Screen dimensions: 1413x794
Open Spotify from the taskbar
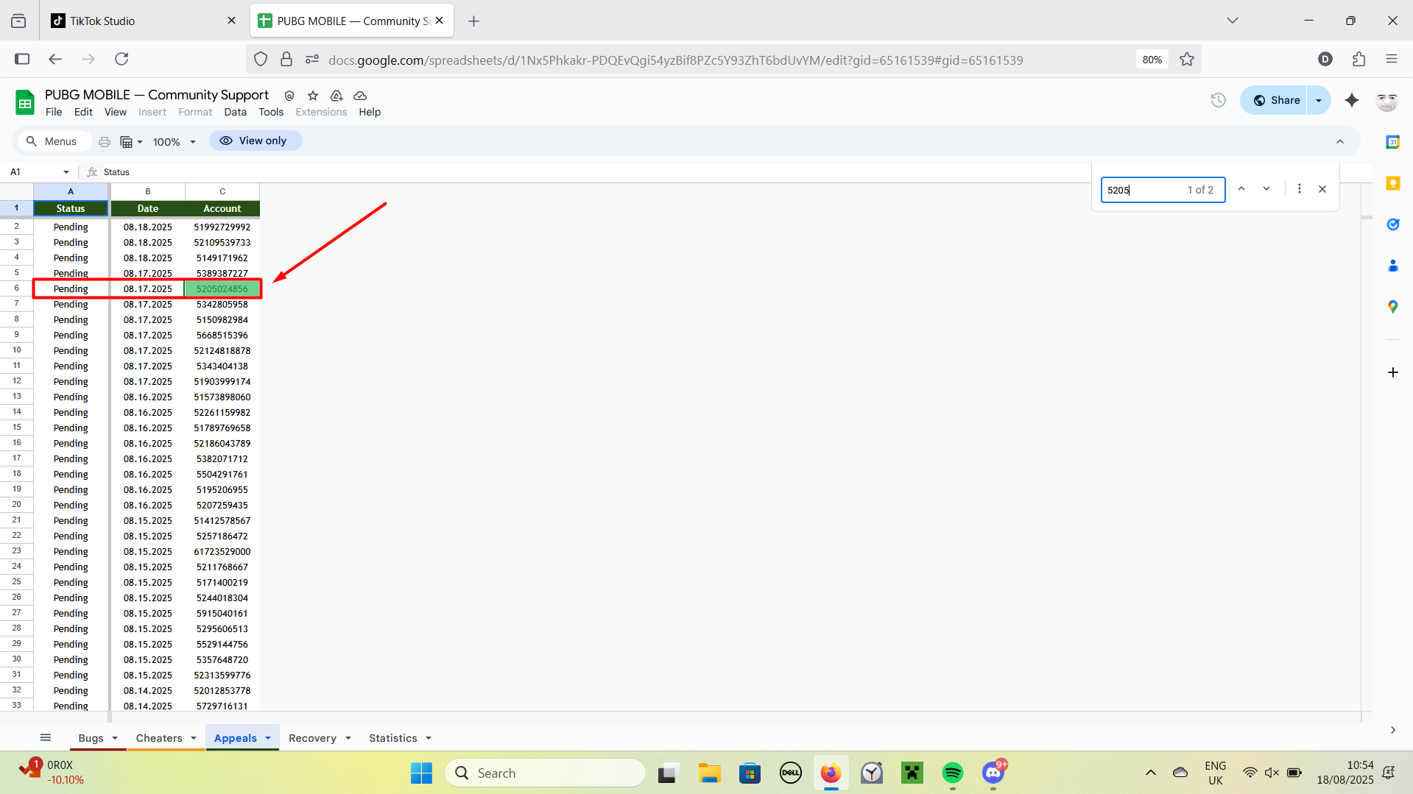[x=953, y=773]
